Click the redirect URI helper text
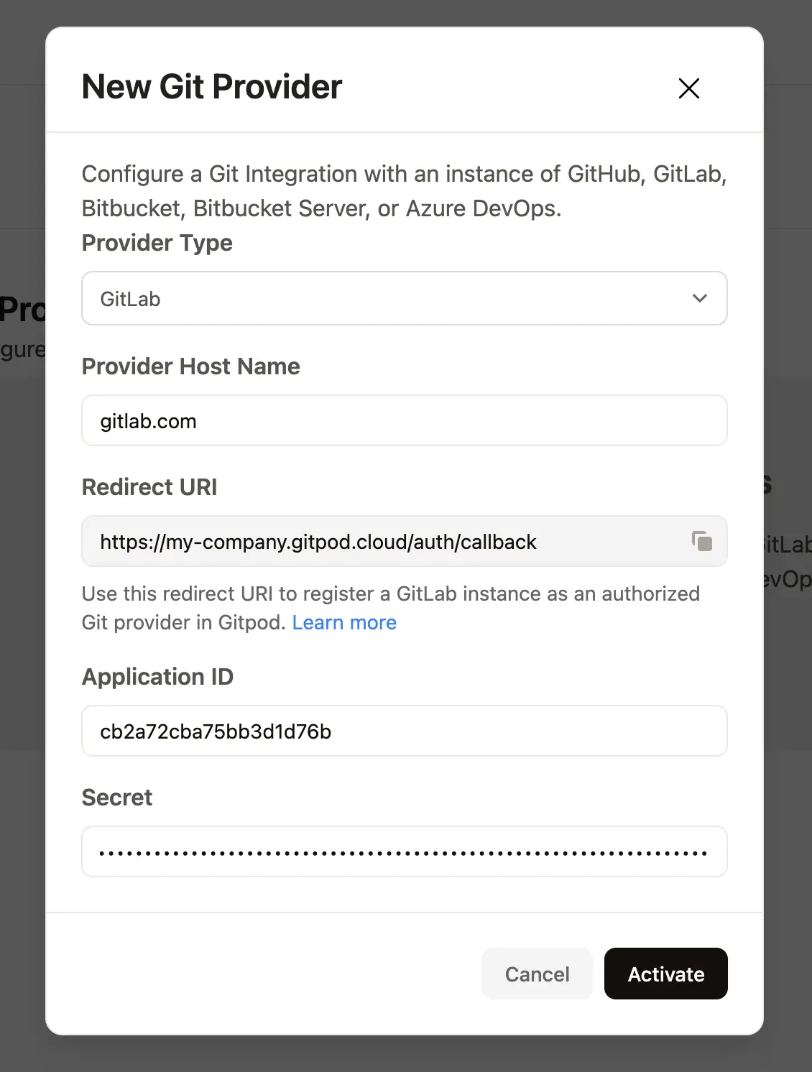The height and width of the screenshot is (1072, 812). point(391,608)
